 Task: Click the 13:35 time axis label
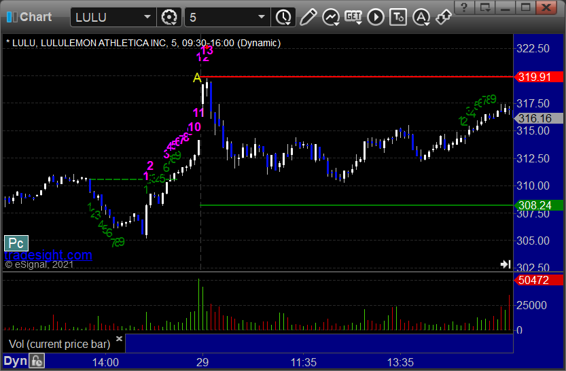(x=400, y=362)
